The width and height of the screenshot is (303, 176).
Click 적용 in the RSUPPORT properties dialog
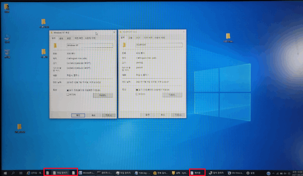tap(178, 115)
